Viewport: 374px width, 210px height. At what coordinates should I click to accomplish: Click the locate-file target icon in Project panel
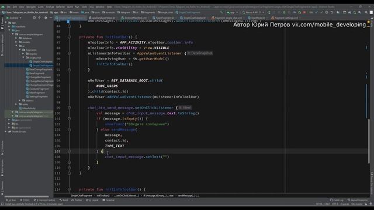[x=34, y=18]
